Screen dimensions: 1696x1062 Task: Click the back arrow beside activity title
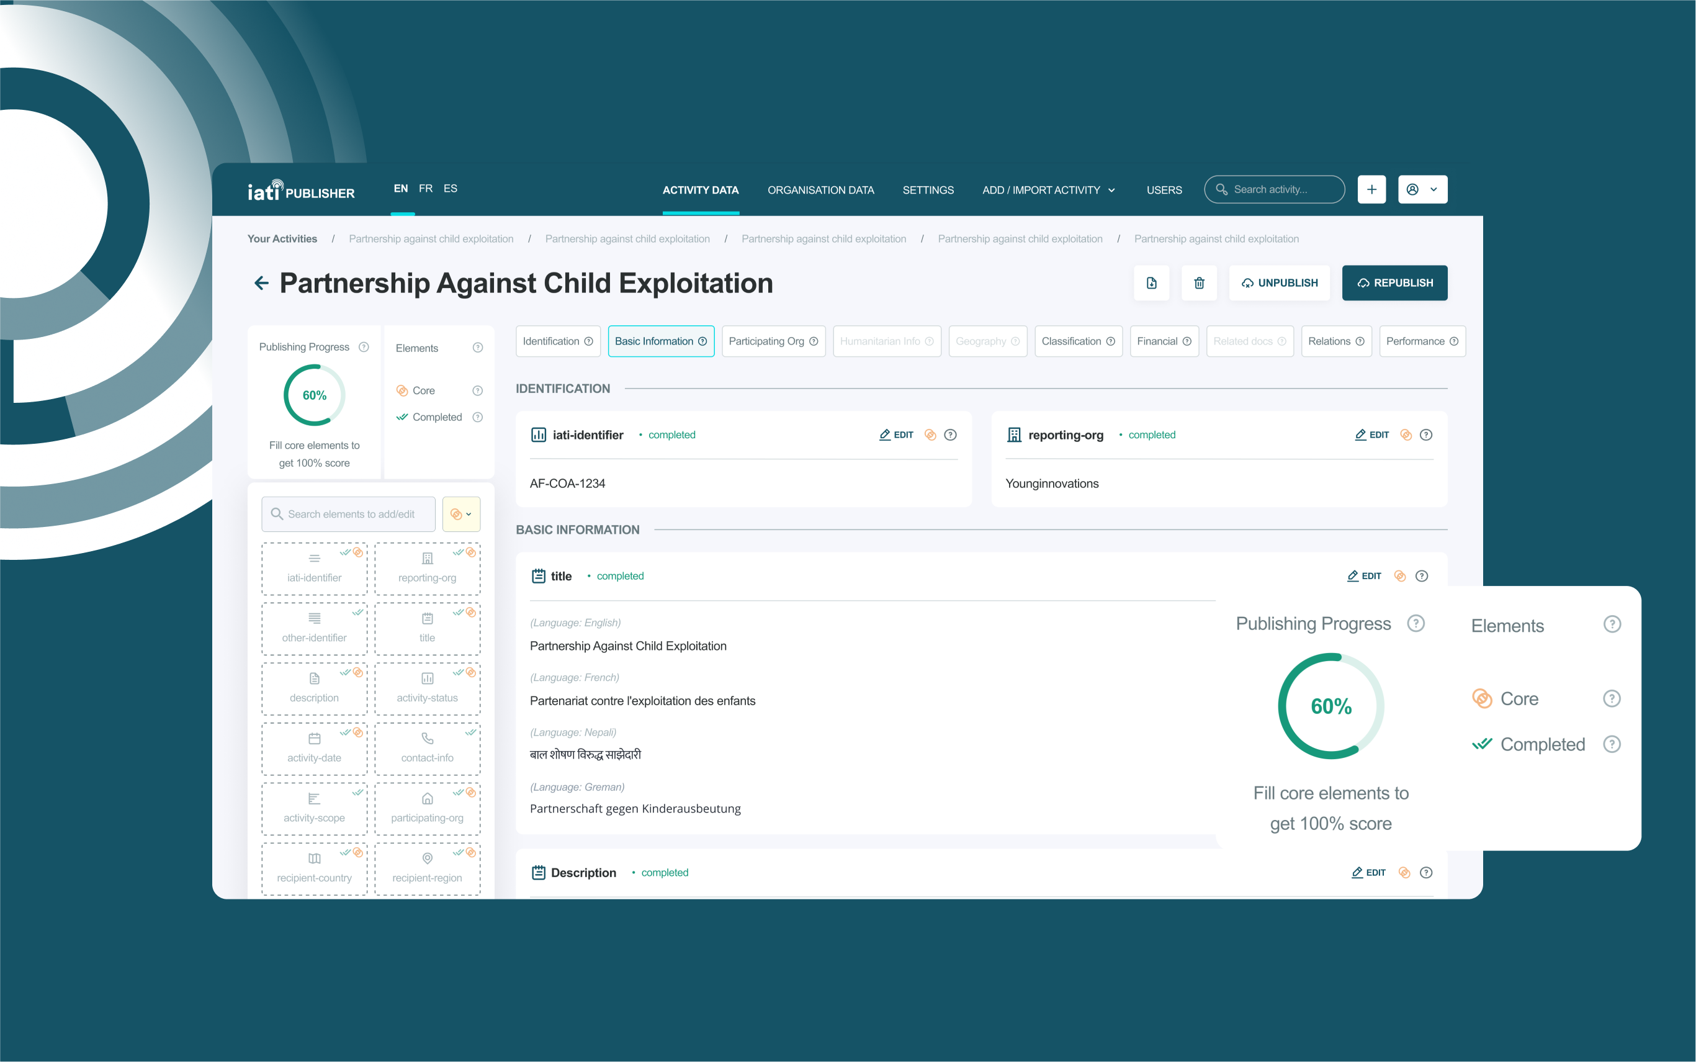click(261, 283)
